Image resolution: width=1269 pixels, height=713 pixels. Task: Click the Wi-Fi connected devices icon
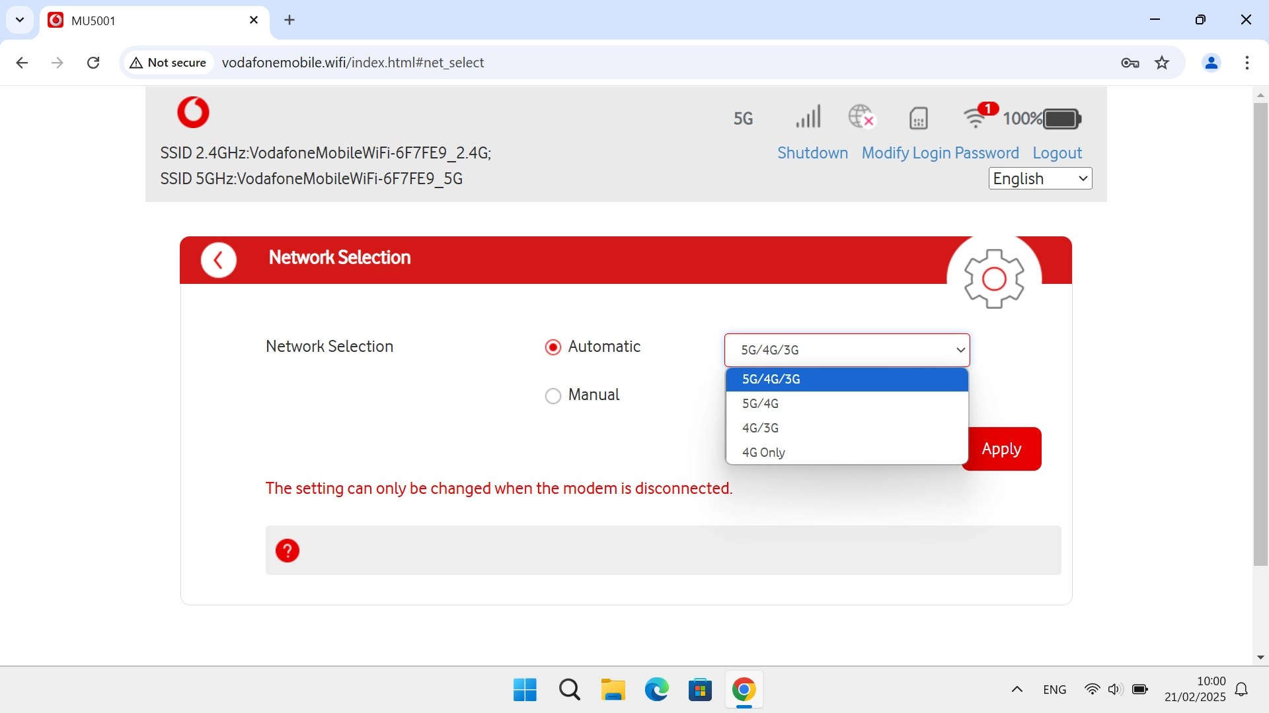(x=976, y=118)
